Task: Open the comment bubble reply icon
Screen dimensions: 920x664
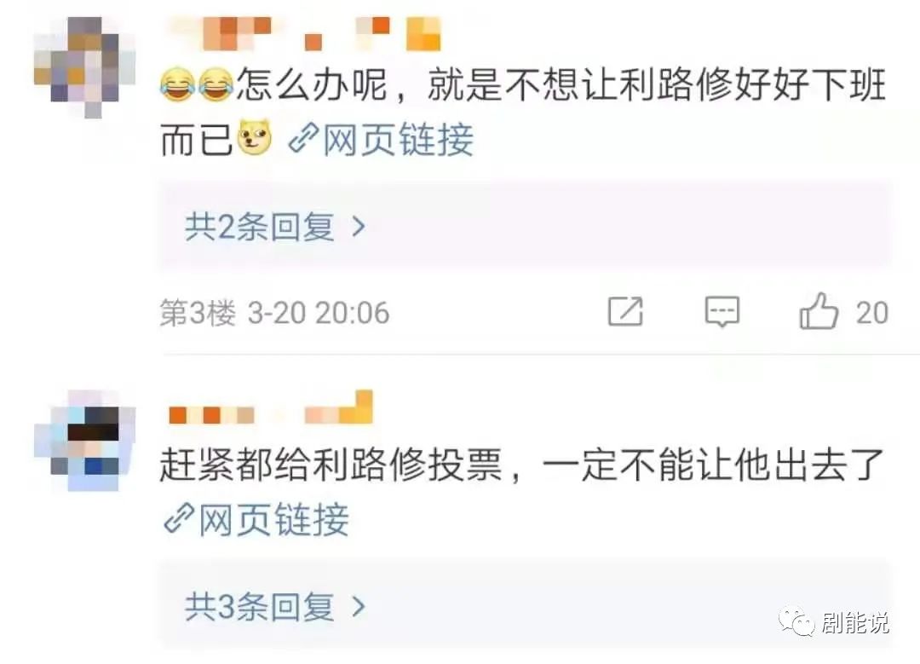Action: (x=722, y=311)
